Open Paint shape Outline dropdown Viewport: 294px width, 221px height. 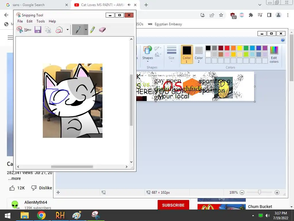(158, 48)
